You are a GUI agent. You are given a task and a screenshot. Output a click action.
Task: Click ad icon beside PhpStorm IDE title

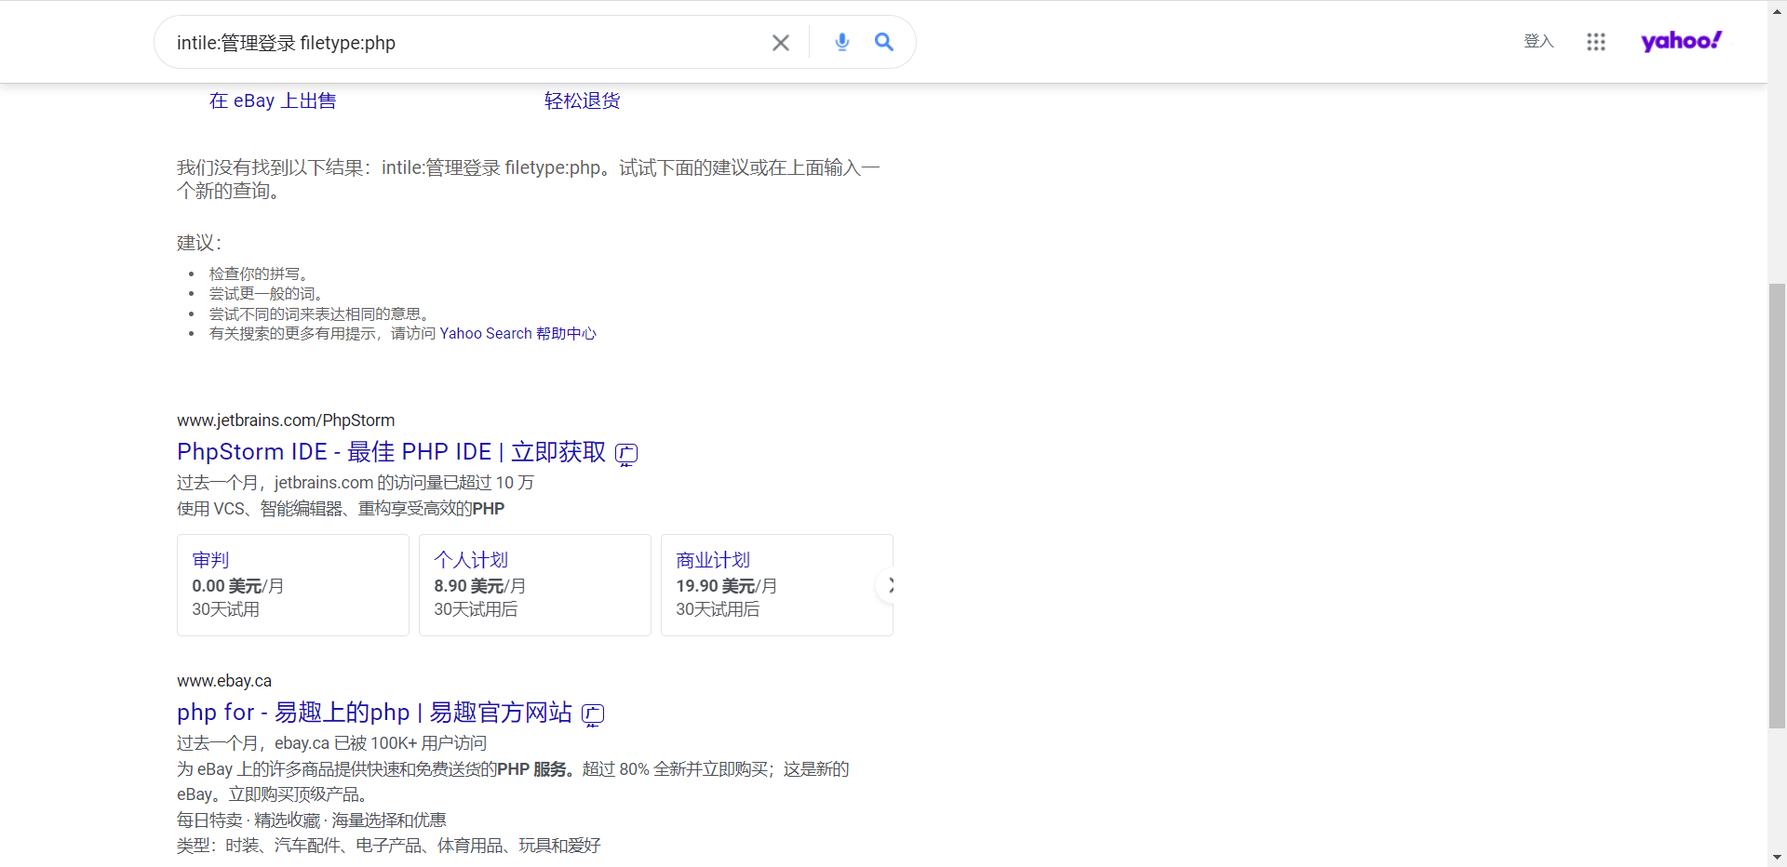[x=626, y=454]
